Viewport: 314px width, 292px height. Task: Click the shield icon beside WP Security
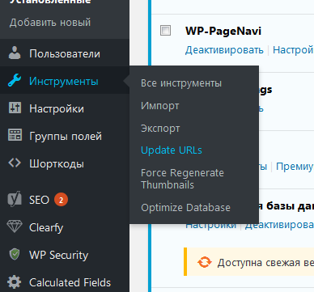[x=15, y=254]
